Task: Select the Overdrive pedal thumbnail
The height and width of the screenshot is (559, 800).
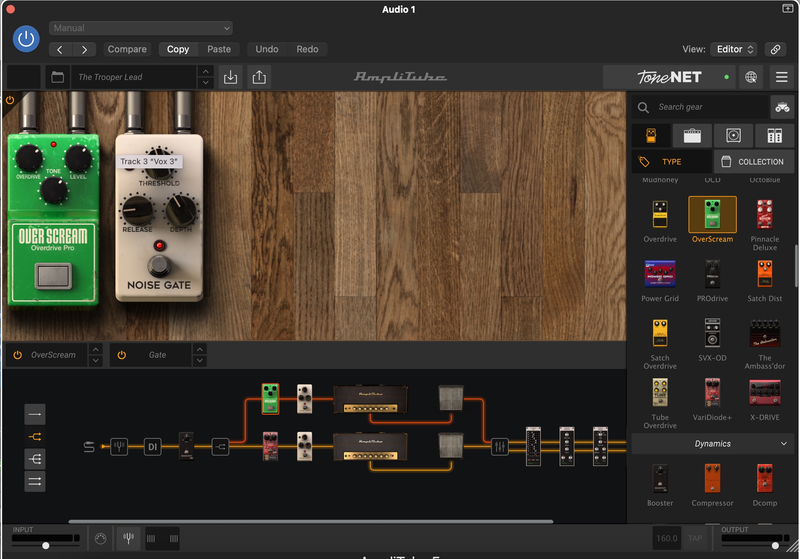Action: (x=660, y=214)
